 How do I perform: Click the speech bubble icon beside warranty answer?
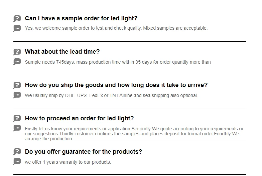[x=17, y=162]
